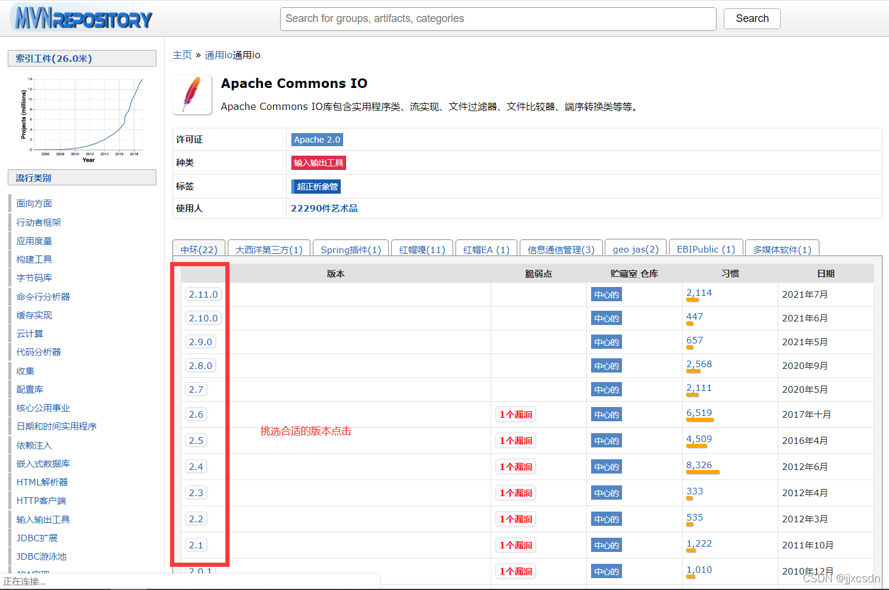Click the 超正析象管 tag badge
Viewport: 889px width, 590px height.
pyautogui.click(x=316, y=187)
